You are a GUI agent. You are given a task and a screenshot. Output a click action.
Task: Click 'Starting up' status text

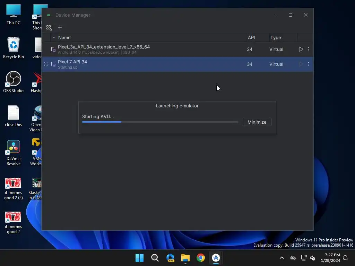point(68,68)
